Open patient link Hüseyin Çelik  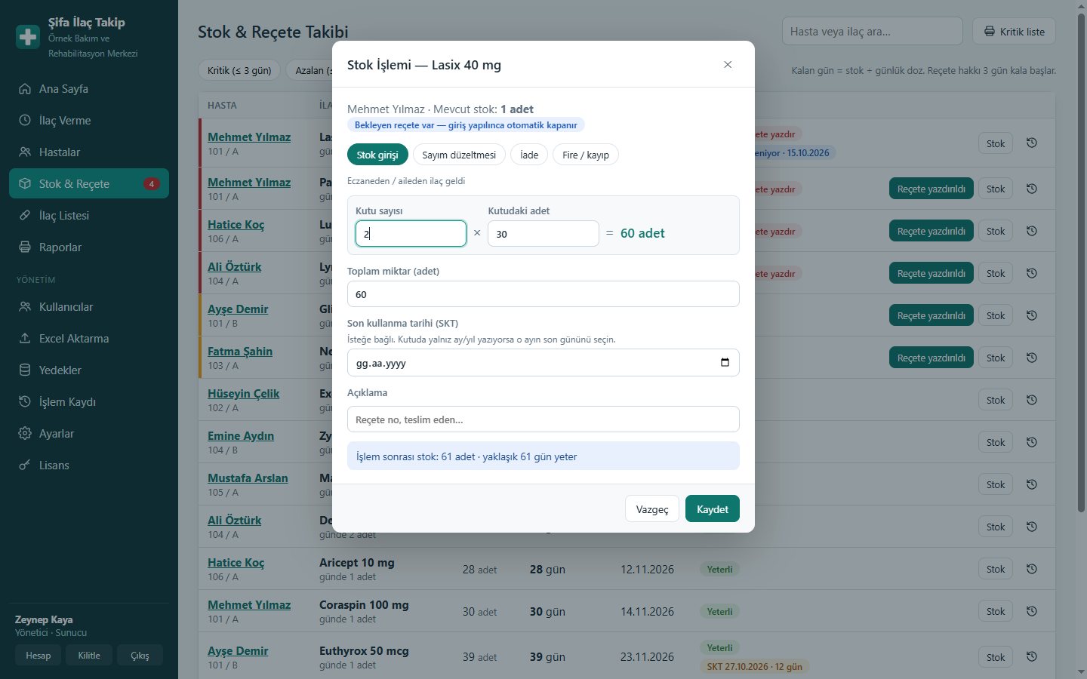coord(244,393)
